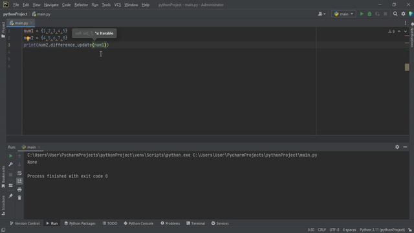Click on num1 argument in print statement
The height and width of the screenshot is (233, 414).
pyautogui.click(x=99, y=45)
